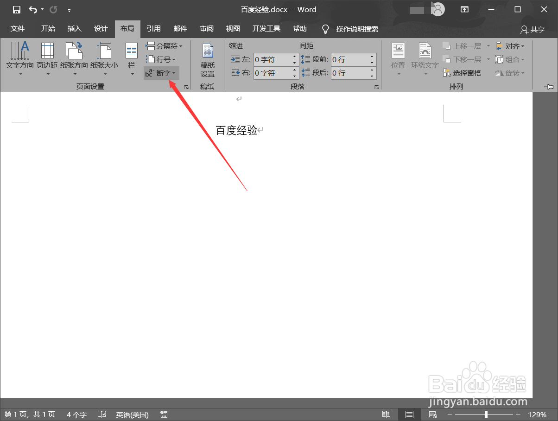The height and width of the screenshot is (421, 558).
Task: Open the 页面设置 dialog launcher
Action: [186, 87]
